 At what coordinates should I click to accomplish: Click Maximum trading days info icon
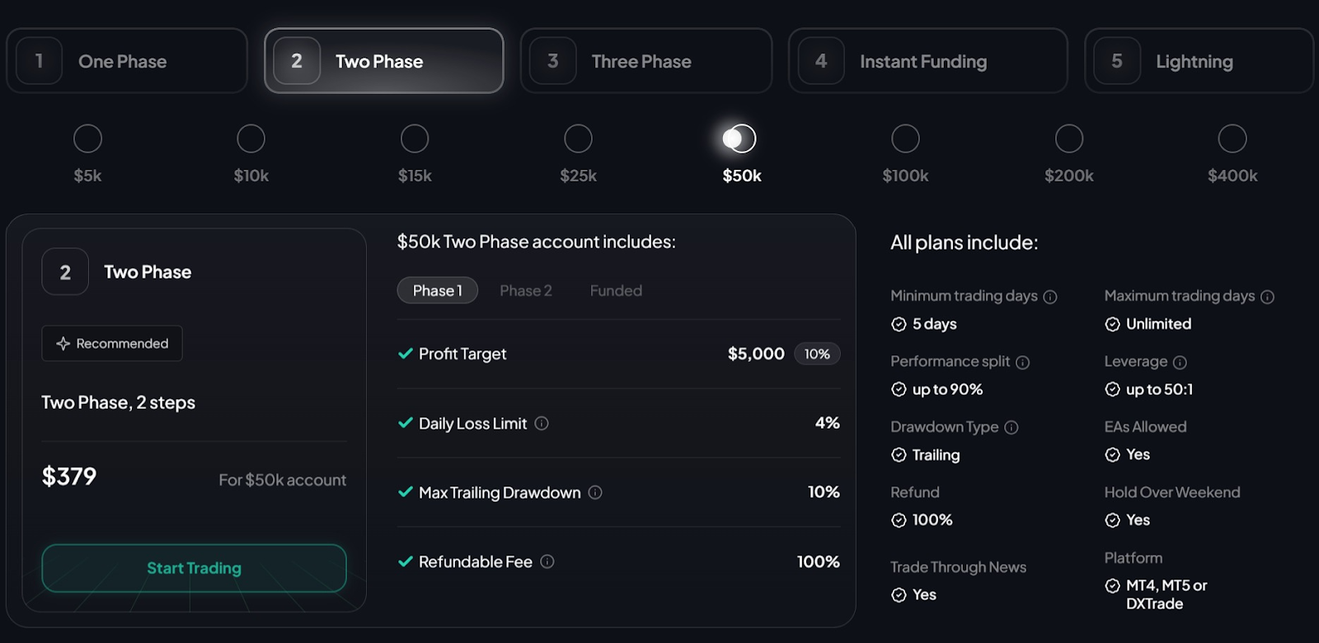click(1268, 297)
